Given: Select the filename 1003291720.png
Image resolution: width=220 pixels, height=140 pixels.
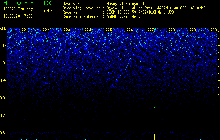Looking at the screenshot, I should click(18, 9).
